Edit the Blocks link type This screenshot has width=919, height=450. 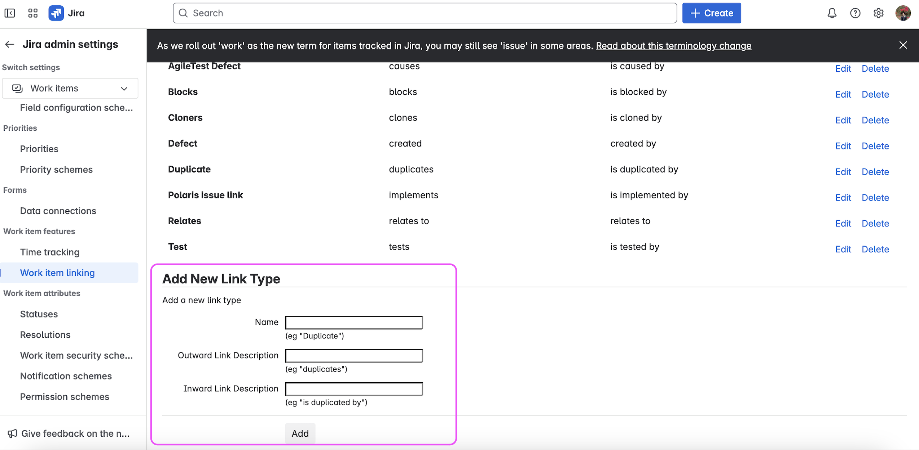[843, 94]
